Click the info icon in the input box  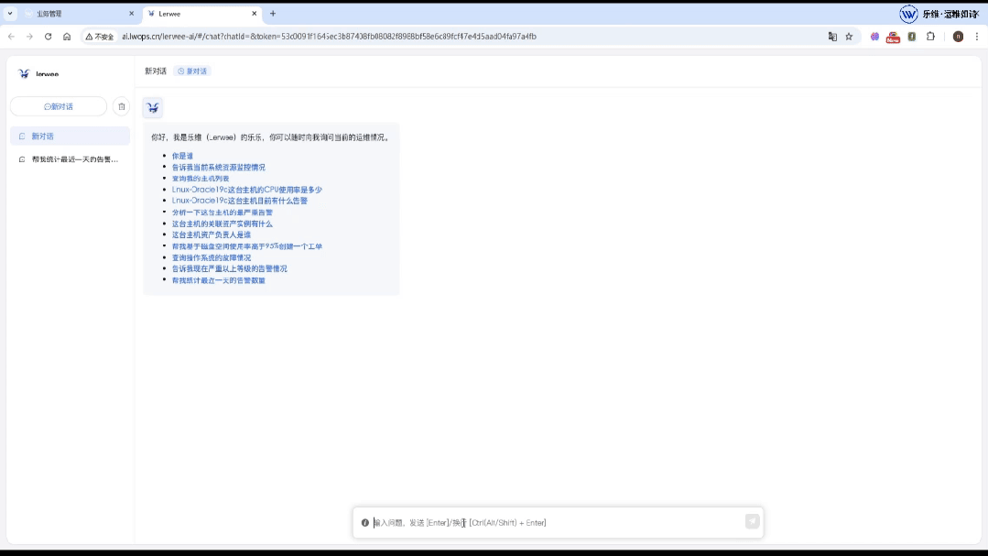point(364,523)
